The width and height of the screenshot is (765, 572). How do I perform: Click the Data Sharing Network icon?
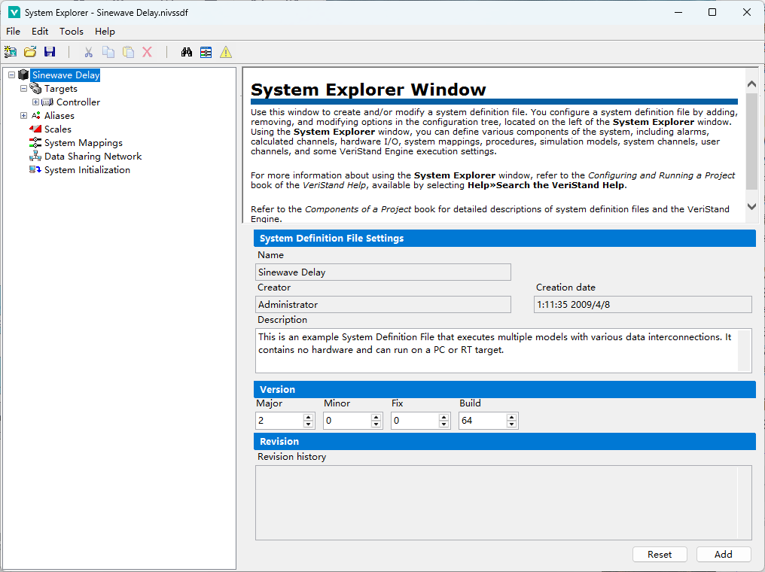click(35, 156)
